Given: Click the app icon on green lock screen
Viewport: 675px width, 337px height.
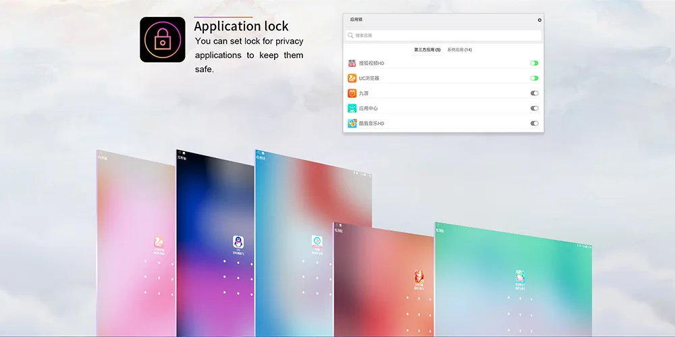Looking at the screenshot, I should click(x=521, y=276).
